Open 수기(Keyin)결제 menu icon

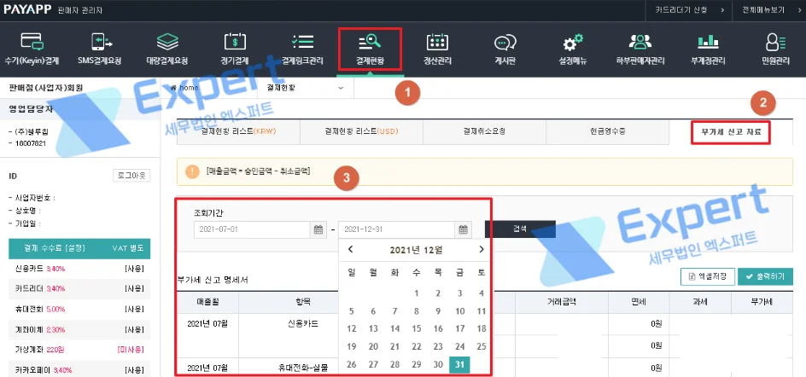point(32,42)
